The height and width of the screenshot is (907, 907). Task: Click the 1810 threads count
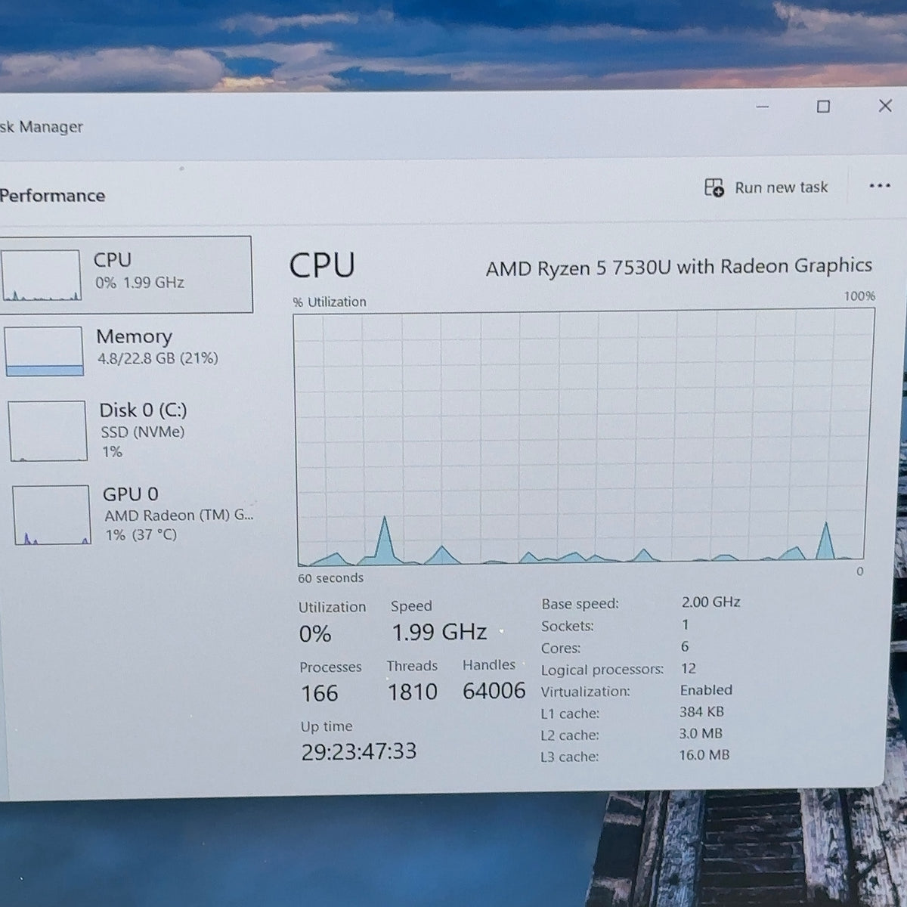[x=413, y=692]
